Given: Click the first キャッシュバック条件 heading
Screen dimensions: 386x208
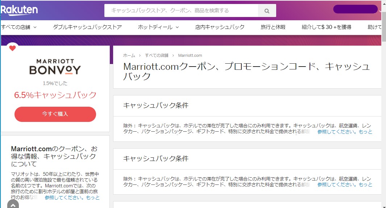Looking at the screenshot, I should (156, 105).
